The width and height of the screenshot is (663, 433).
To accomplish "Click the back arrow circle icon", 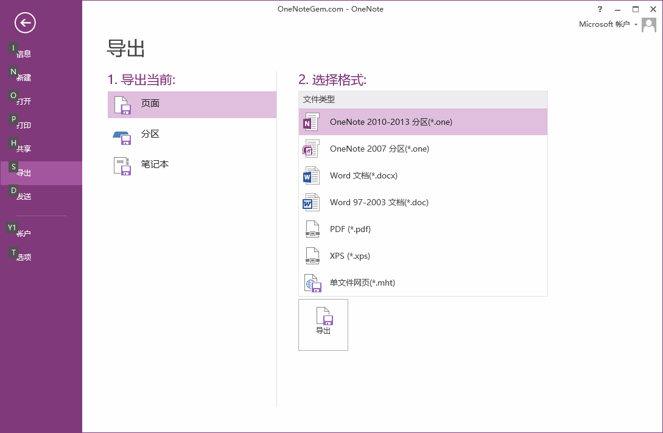I will (26, 23).
